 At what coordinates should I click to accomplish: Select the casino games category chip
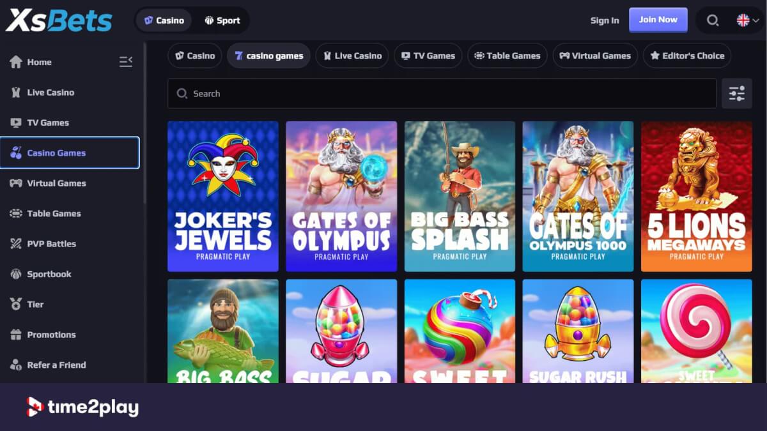click(x=269, y=56)
